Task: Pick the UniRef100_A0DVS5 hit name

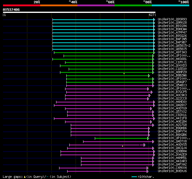Action: [172, 145]
